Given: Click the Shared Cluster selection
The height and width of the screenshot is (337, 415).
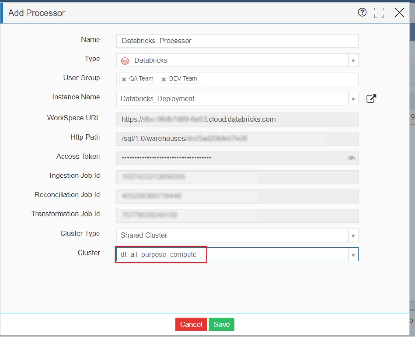Looking at the screenshot, I should click(x=144, y=235).
